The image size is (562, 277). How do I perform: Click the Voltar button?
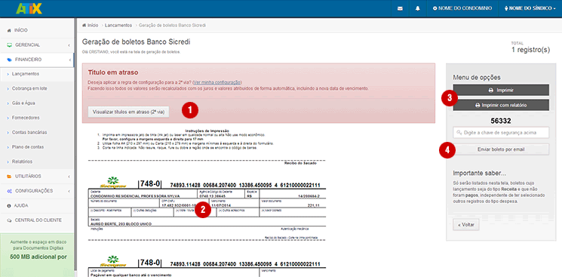[466, 225]
